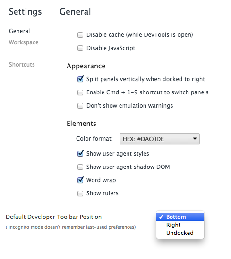Switch to the Workspace settings tab
Image resolution: width=231 pixels, height=259 pixels.
point(24,42)
